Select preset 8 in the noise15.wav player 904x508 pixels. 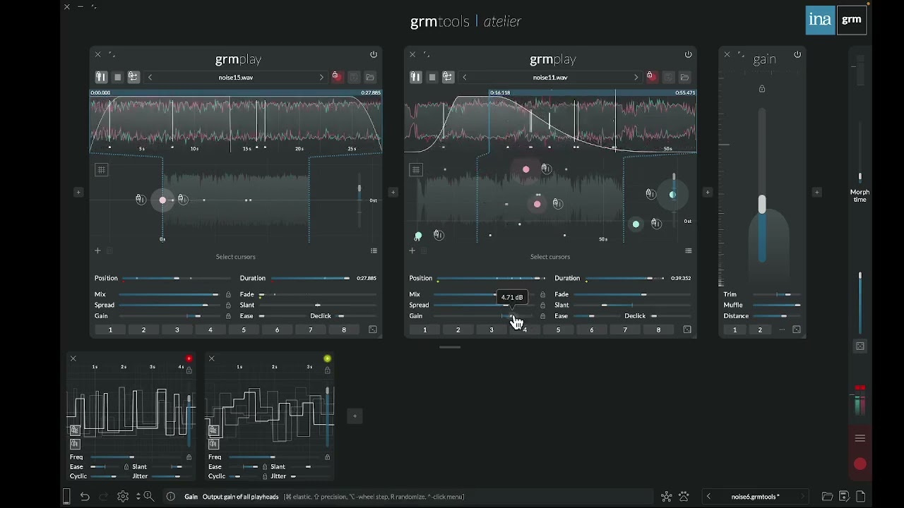coord(344,329)
